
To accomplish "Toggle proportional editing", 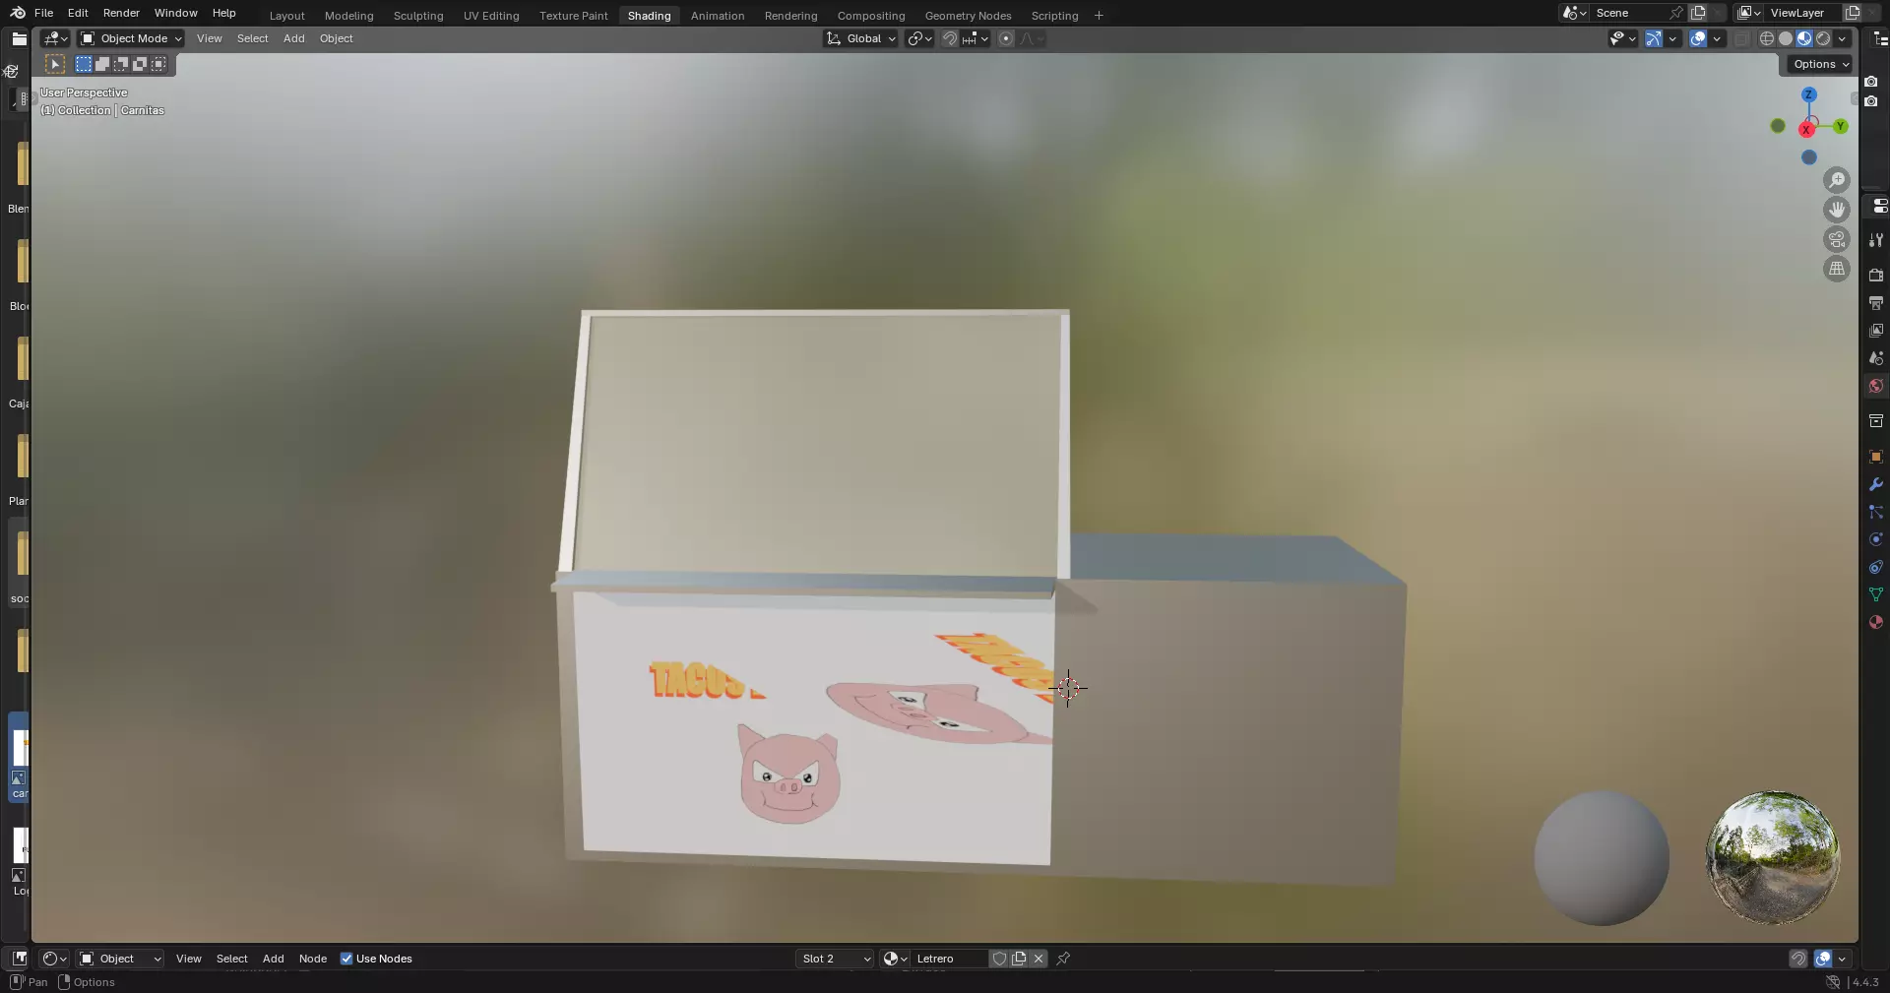I will (1005, 38).
